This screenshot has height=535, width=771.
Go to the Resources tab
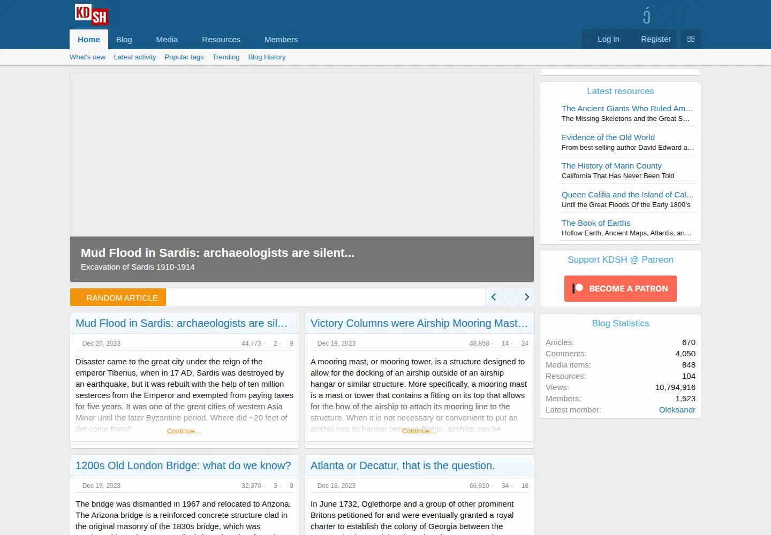pyautogui.click(x=221, y=40)
